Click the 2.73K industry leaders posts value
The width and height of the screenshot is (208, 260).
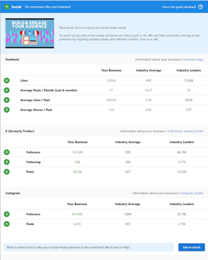click(182, 224)
